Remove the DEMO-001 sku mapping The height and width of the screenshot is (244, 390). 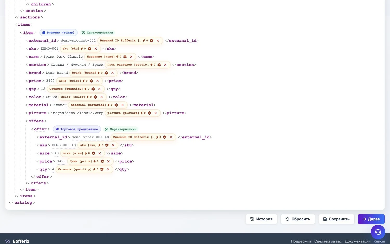(96, 49)
